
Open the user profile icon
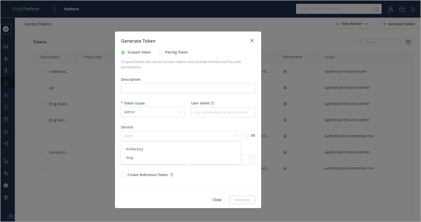[391, 9]
